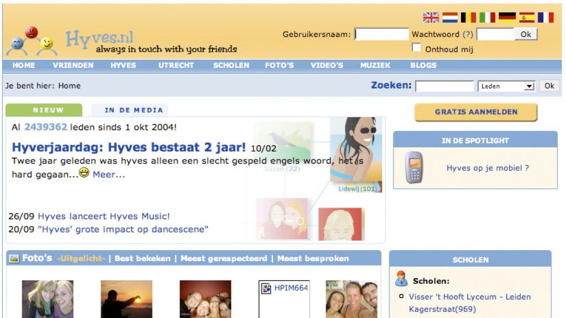This screenshot has width=566, height=318.
Task: Open the HOME menu item
Action: [x=24, y=65]
